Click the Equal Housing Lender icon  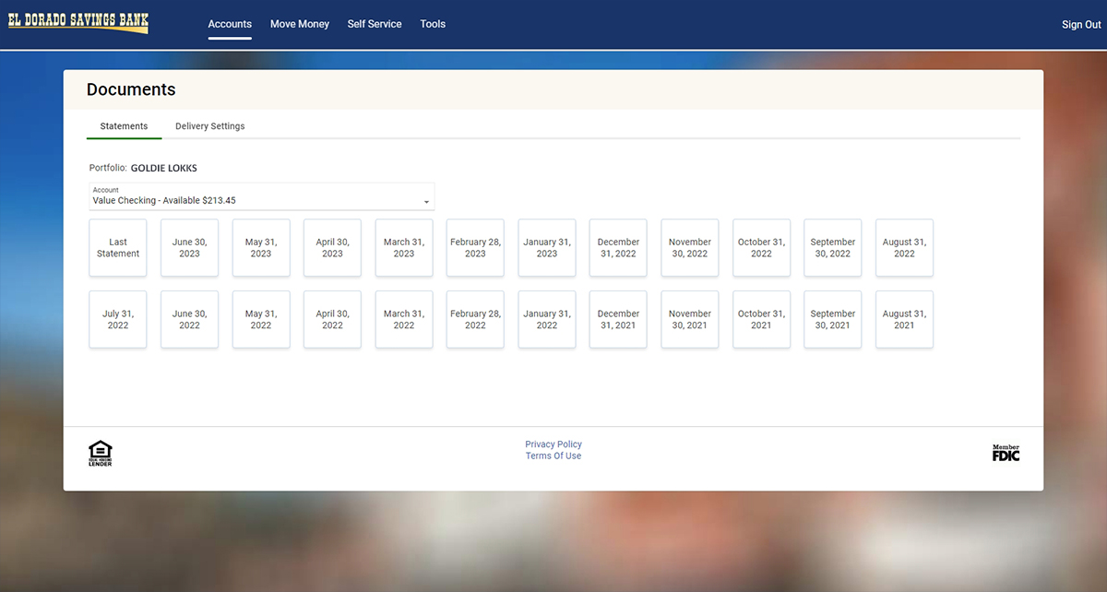point(100,453)
